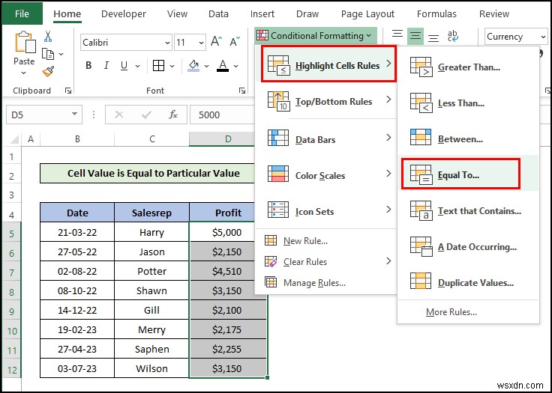Screen dimensions: 552x393
Task: Open the Underline style dropdown arrow
Action: pos(138,66)
